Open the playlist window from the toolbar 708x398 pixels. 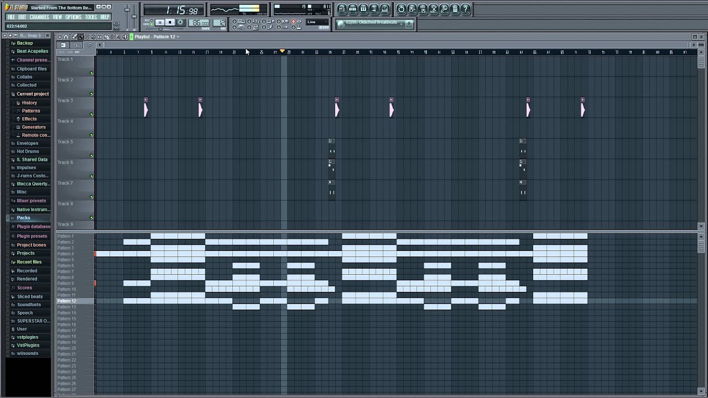(x=342, y=9)
